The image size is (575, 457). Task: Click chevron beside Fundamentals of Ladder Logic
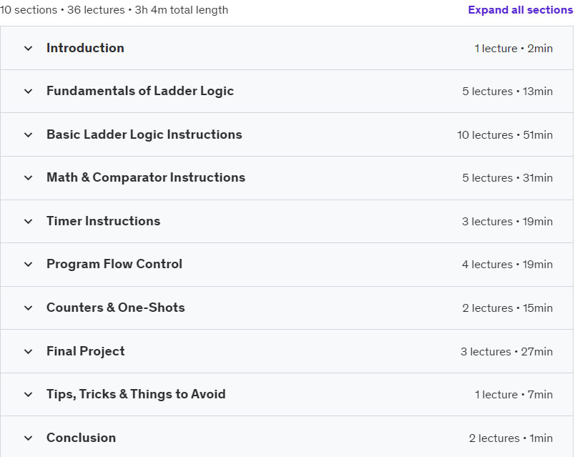(x=29, y=92)
